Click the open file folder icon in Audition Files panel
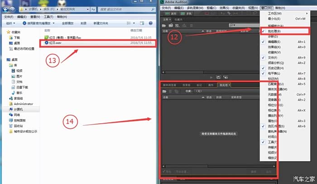 pos(164,25)
